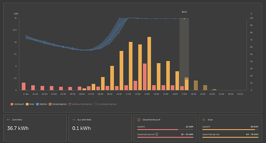The width and height of the screenshot is (266, 143).
Task: Toggle the Solar legend entry
Action: pyautogui.click(x=30, y=104)
